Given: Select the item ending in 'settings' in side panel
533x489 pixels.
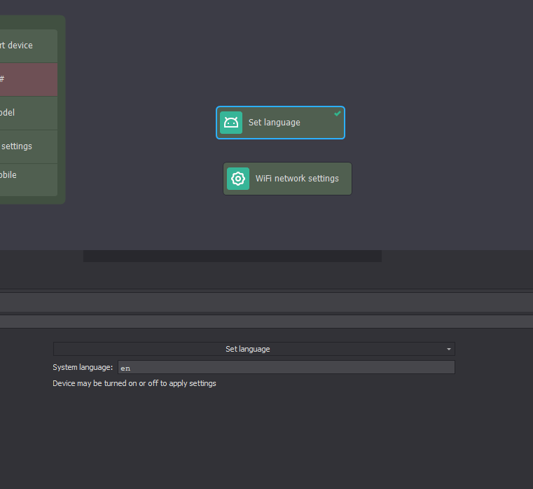Looking at the screenshot, I should pos(29,146).
